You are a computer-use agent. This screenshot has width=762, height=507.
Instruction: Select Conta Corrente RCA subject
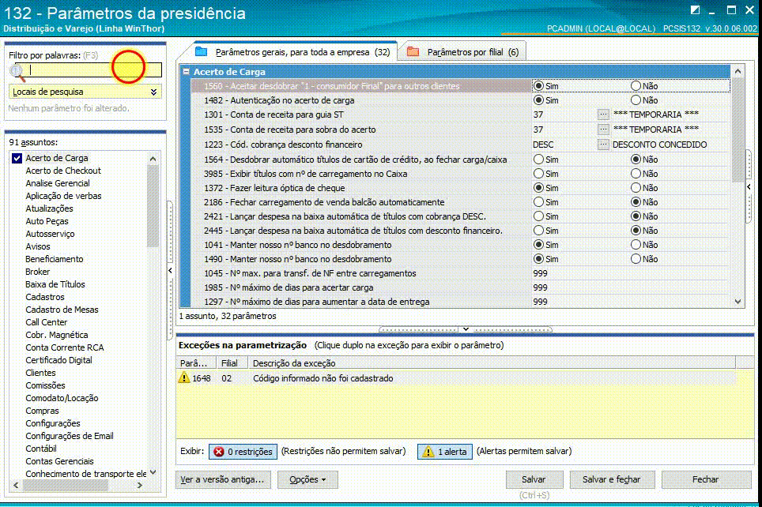pos(65,347)
